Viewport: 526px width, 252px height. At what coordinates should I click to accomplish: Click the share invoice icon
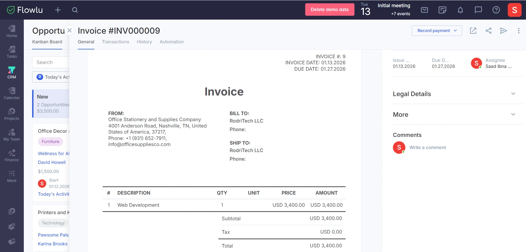point(488,31)
